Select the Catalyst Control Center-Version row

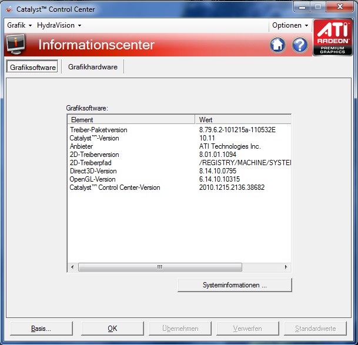(x=179, y=187)
